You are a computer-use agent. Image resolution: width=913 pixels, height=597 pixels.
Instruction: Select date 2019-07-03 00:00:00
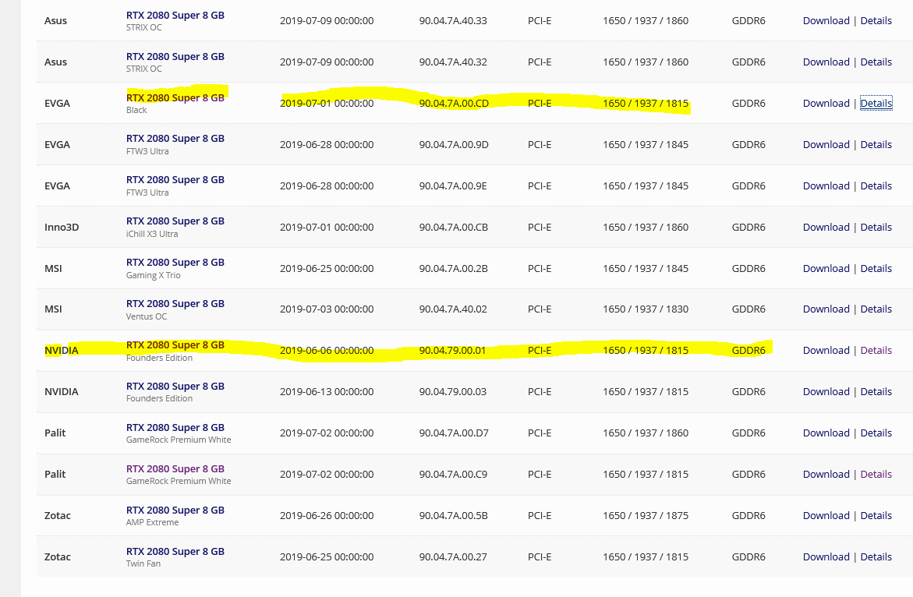coord(327,309)
